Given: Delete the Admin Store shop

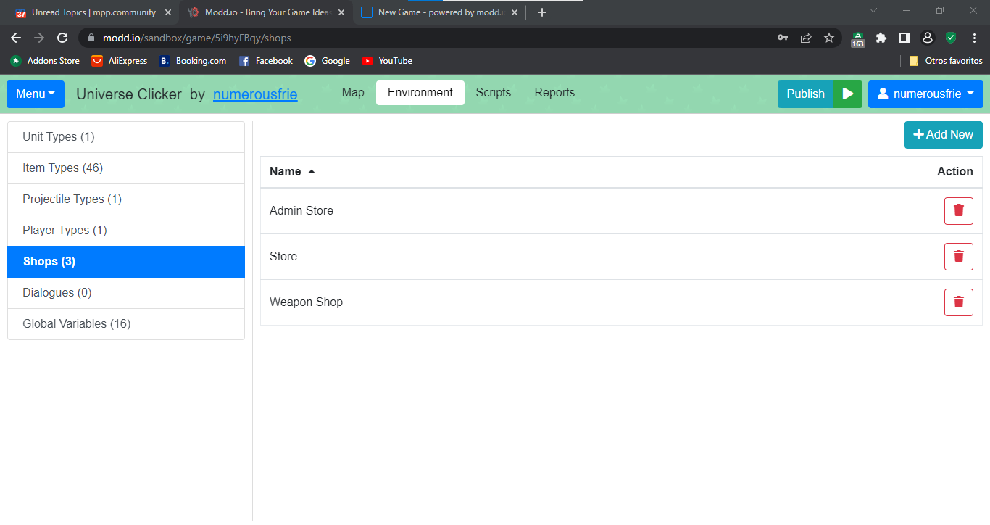Looking at the screenshot, I should click(958, 211).
